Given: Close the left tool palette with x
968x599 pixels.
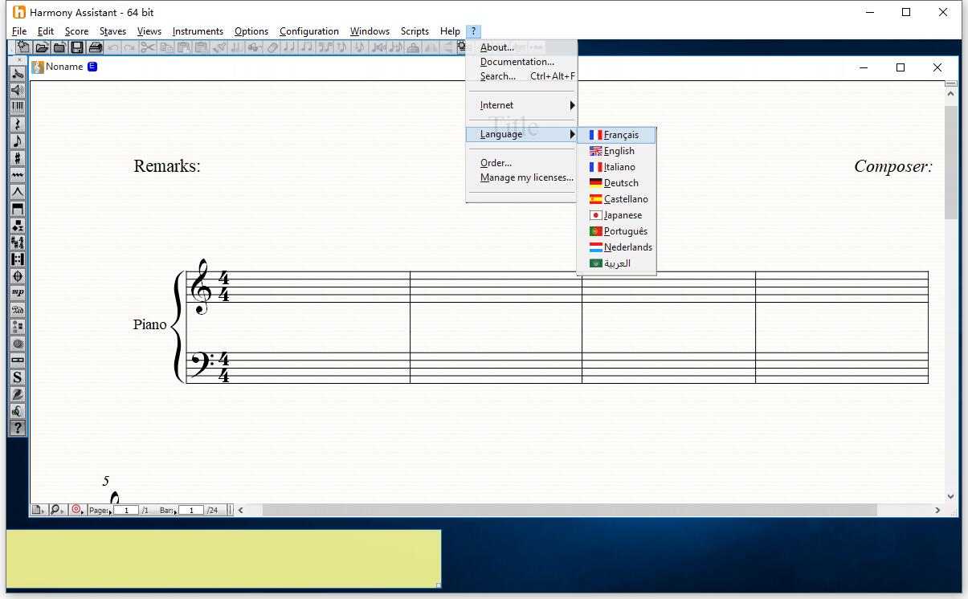Looking at the screenshot, I should point(20,60).
